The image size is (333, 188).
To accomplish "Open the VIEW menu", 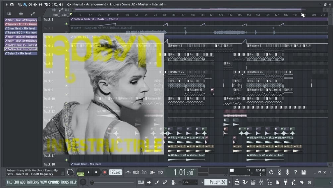I will click(43, 182).
